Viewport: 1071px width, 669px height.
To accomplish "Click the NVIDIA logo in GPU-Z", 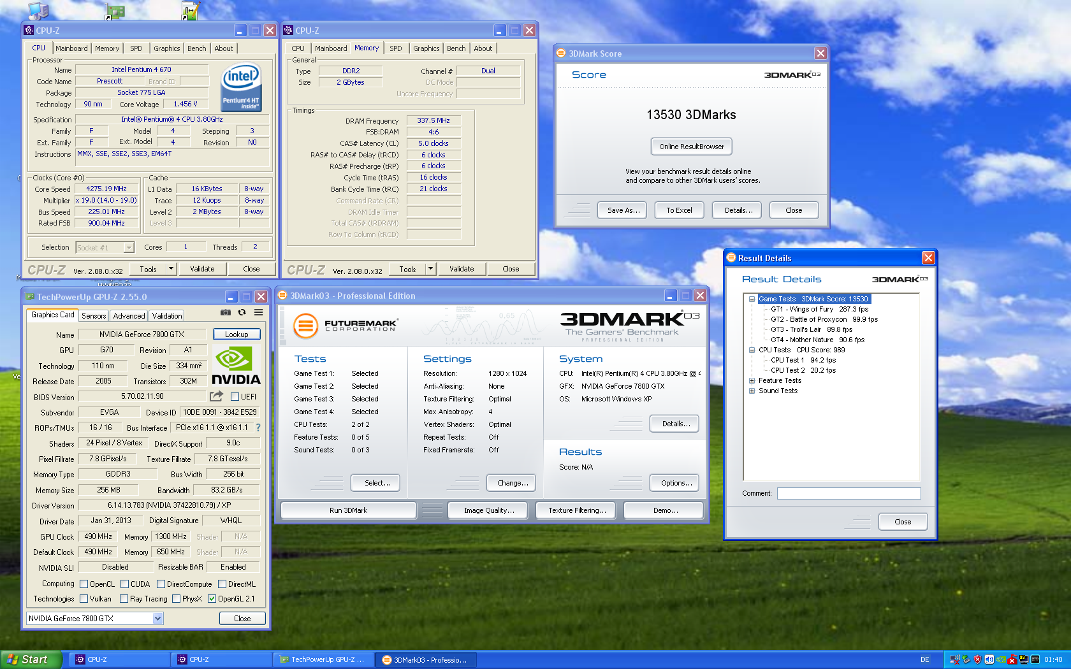I will click(236, 366).
